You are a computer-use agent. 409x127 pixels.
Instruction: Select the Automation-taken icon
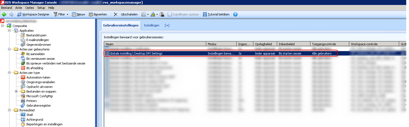[23, 77]
